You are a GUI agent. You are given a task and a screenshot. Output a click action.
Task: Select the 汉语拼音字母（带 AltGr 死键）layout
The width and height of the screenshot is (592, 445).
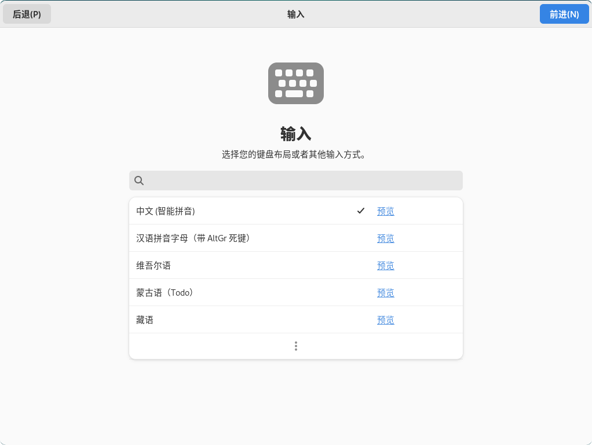click(x=232, y=238)
